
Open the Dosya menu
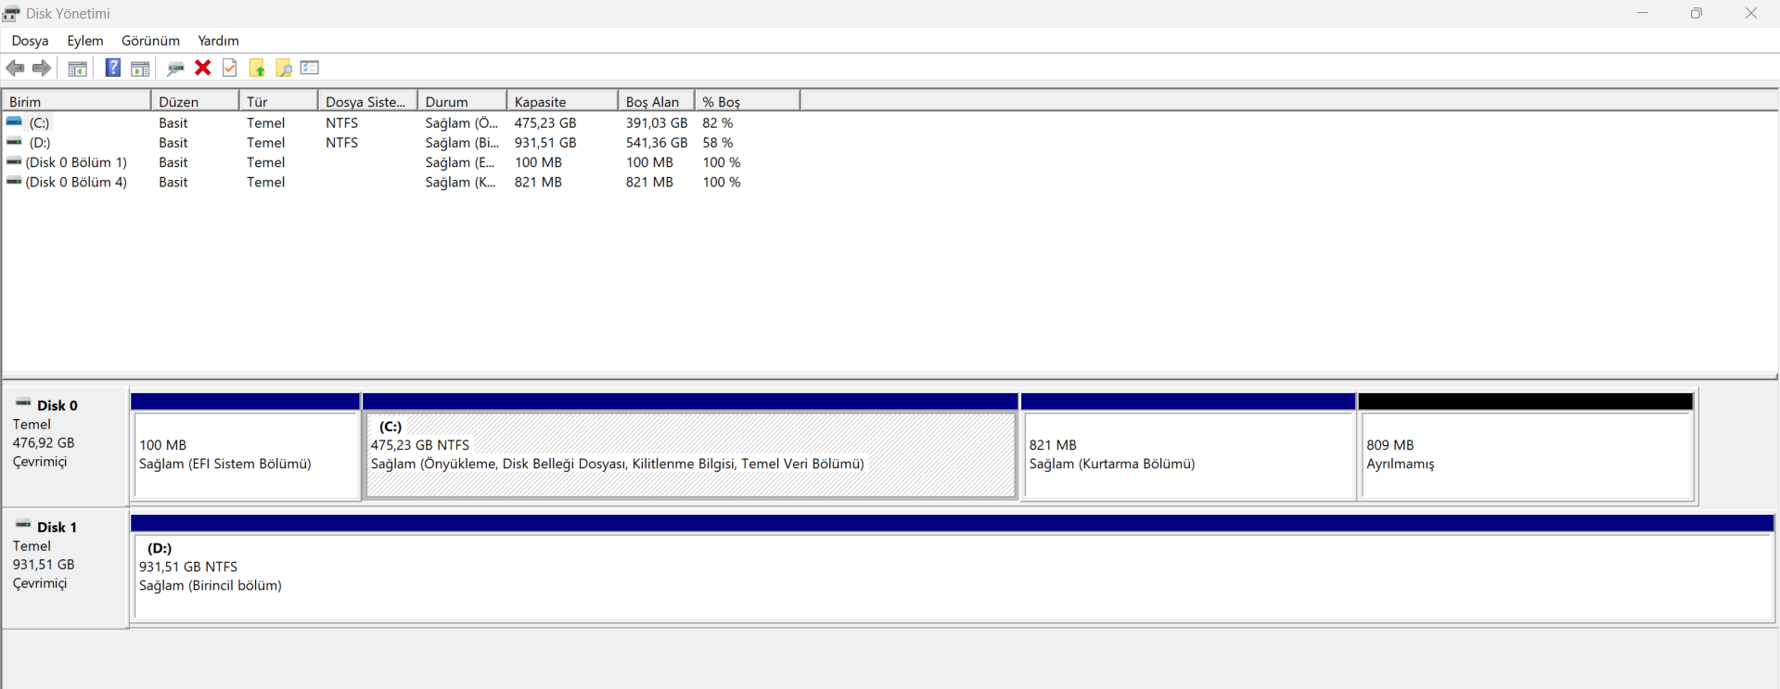pyautogui.click(x=30, y=41)
